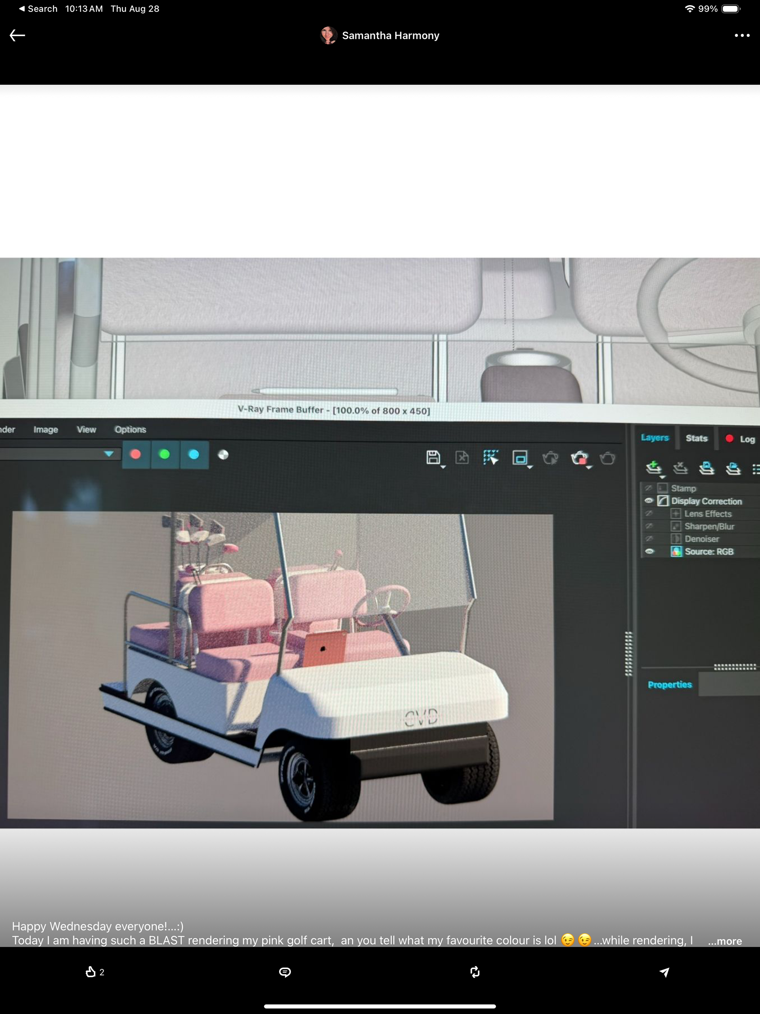Image resolution: width=760 pixels, height=1014 pixels.
Task: Open the render channel dropdown arrow
Action: point(108,454)
